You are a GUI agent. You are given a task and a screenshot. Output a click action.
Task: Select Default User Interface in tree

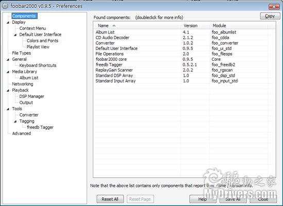pyautogui.click(x=40, y=35)
